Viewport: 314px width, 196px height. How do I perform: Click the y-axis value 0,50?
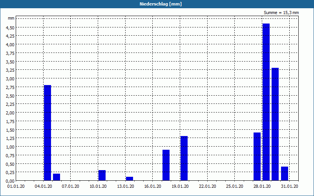pos(10,164)
